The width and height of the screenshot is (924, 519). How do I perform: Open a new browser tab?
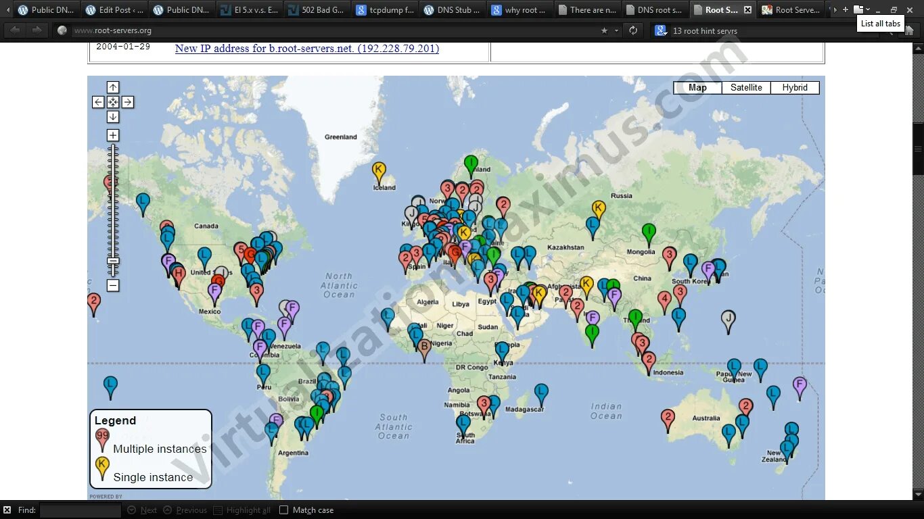pos(845,9)
